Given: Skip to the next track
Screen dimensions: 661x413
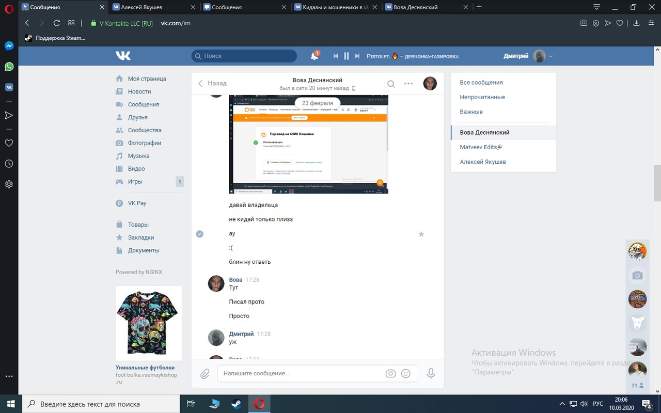Looking at the screenshot, I should (357, 56).
